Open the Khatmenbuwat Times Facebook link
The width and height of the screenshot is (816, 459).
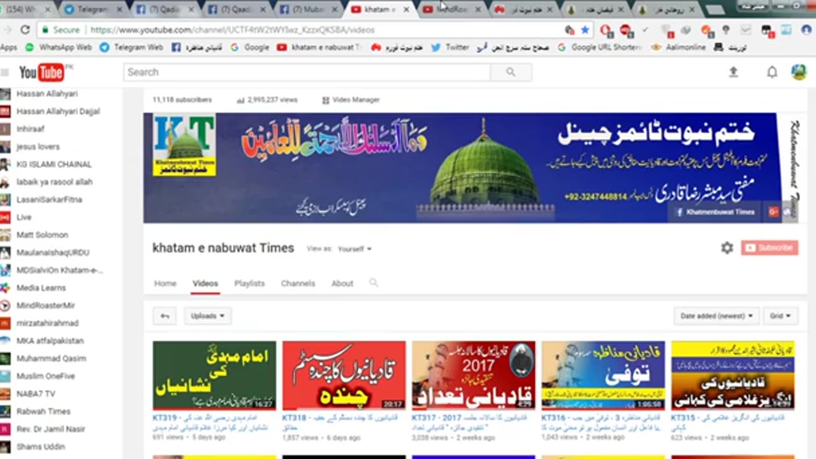715,212
